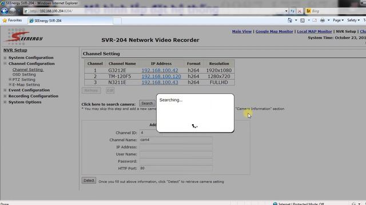The image size is (366, 205).
Task: Click the Bing search box
Action: tap(336, 11)
